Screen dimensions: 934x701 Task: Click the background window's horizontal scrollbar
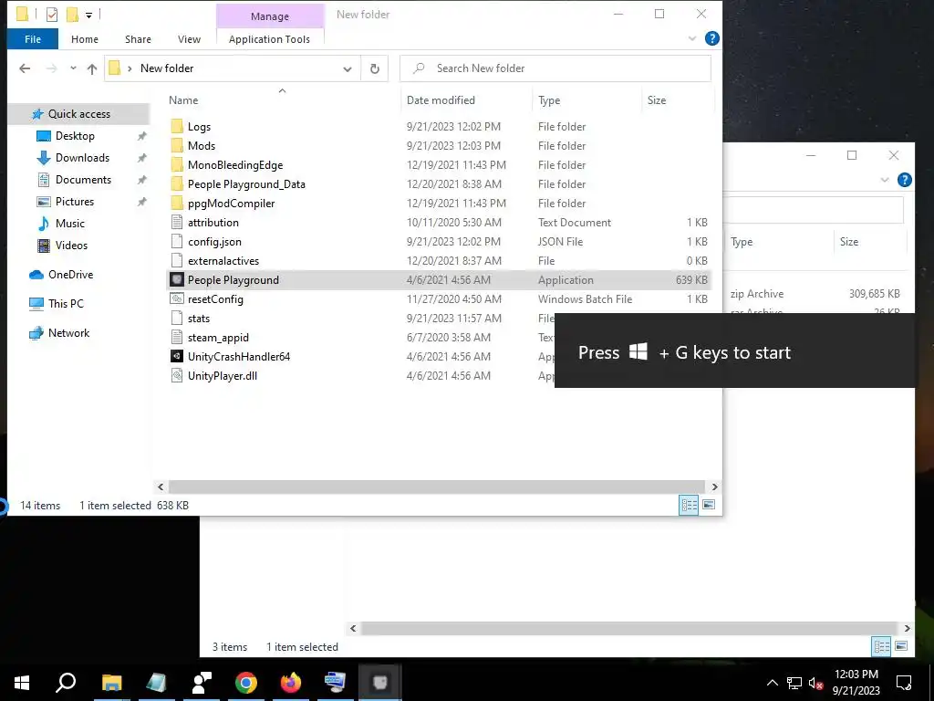coord(629,628)
